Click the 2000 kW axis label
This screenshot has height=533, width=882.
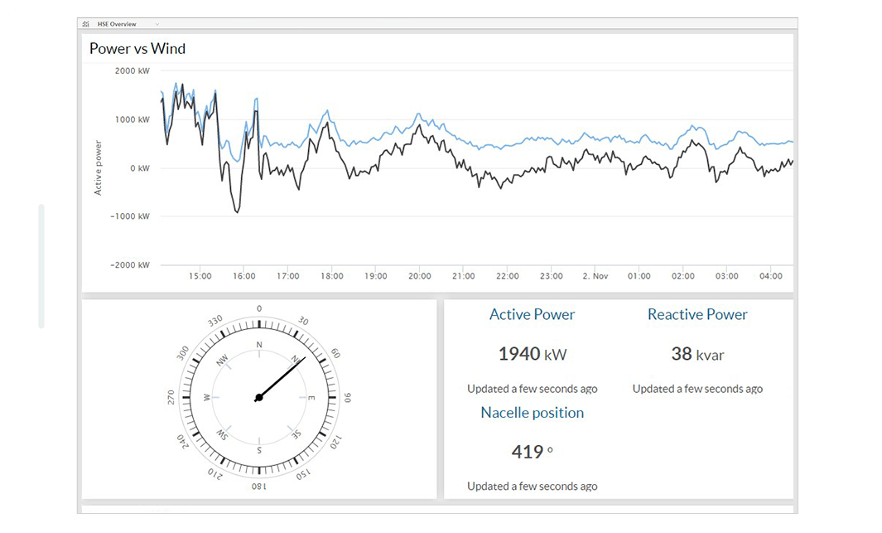[133, 71]
